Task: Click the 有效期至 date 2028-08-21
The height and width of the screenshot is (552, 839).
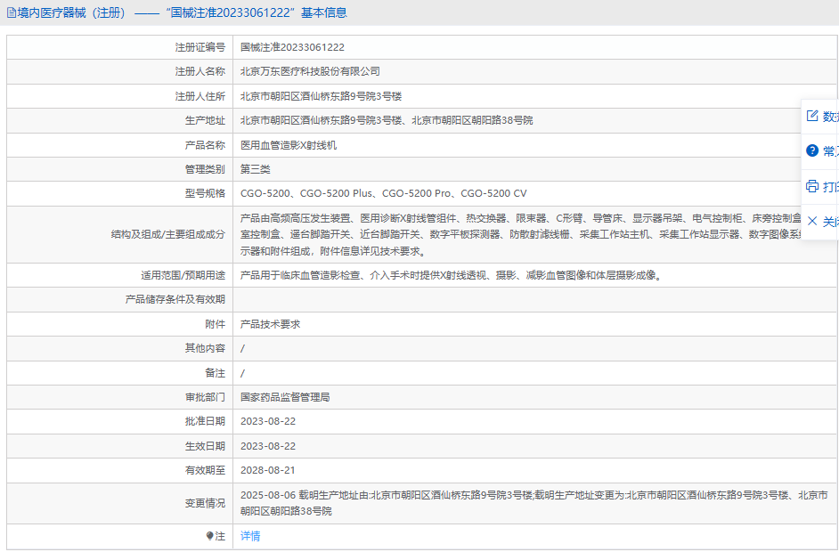Action: [267, 470]
